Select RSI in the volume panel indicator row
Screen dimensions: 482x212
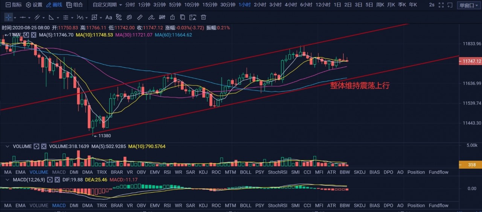coord(167,172)
